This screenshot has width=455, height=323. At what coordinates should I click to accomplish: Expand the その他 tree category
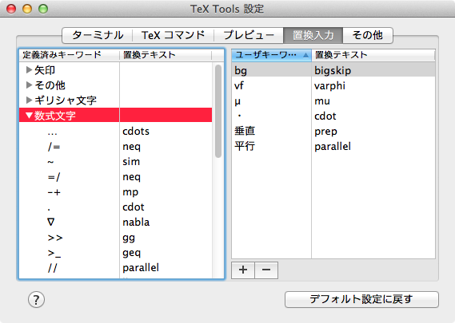point(29,85)
